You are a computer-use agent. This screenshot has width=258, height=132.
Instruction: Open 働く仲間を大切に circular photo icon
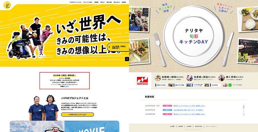222,78
